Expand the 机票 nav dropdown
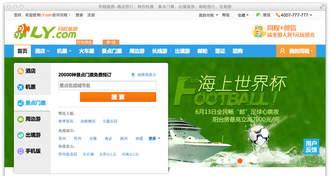This screenshot has height=176, width=330. point(70,51)
